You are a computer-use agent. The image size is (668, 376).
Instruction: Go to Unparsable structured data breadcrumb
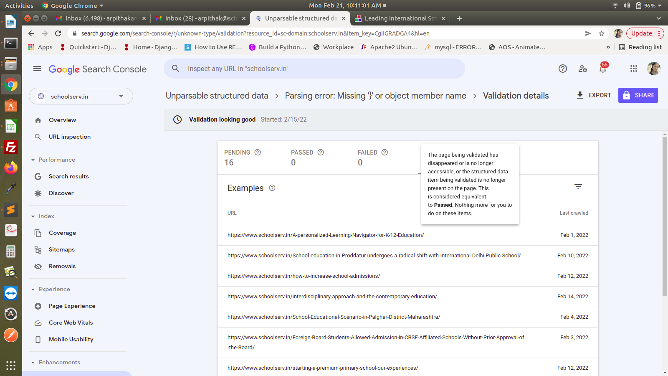pyautogui.click(x=217, y=96)
